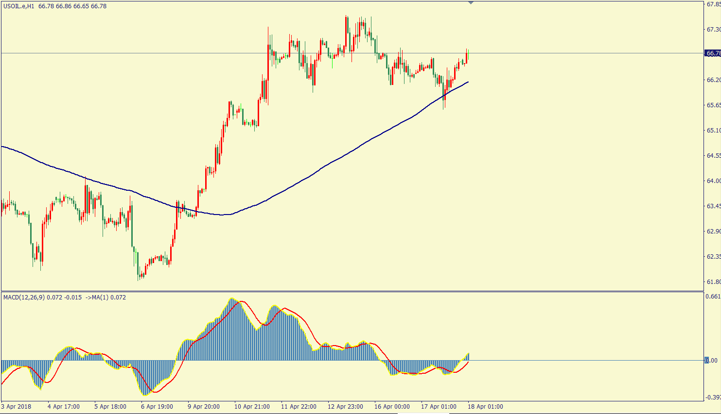Click the 64.00 price scale label
This screenshot has height=414, width=721.
coord(713,181)
